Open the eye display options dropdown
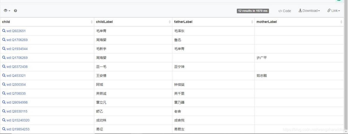Viewport: 348px width, 134px height. pos(7,11)
